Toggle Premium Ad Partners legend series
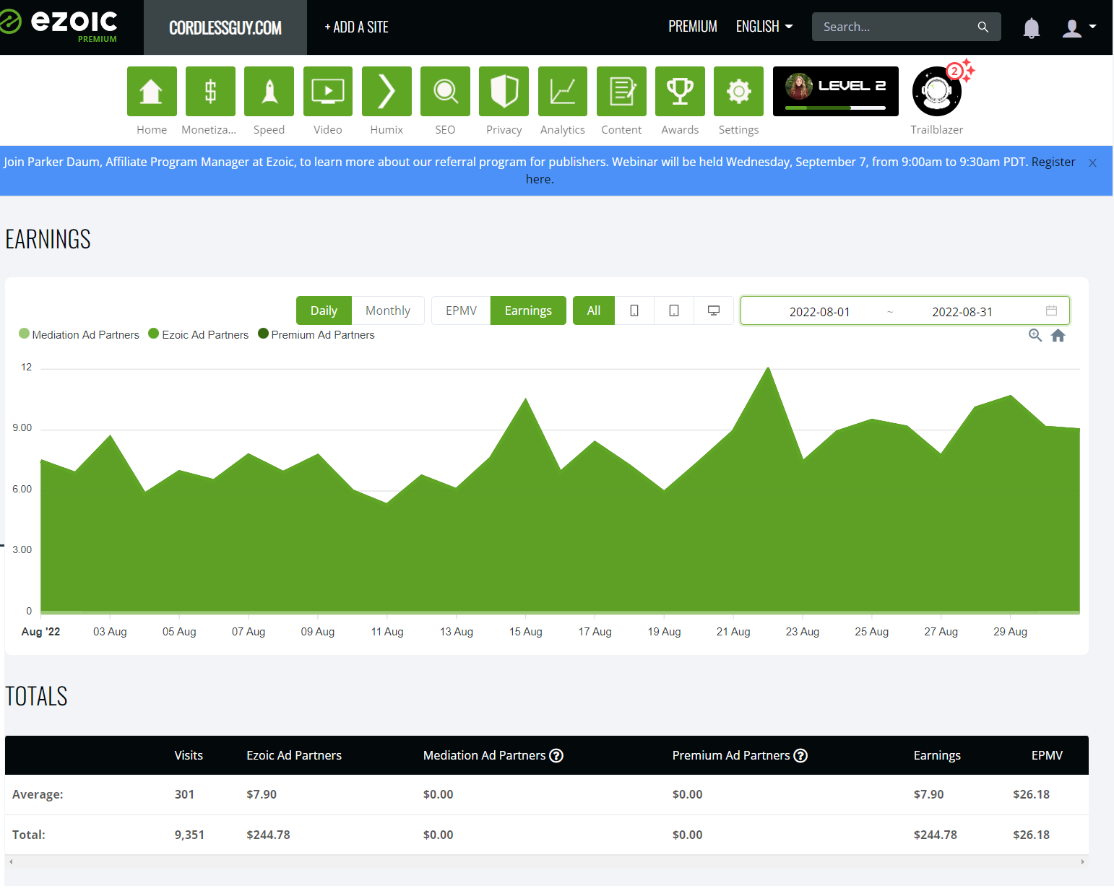The image size is (1114, 891). coord(316,334)
